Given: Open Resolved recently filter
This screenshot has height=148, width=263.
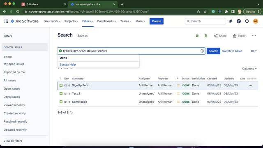Looking at the screenshot, I should [16, 122].
